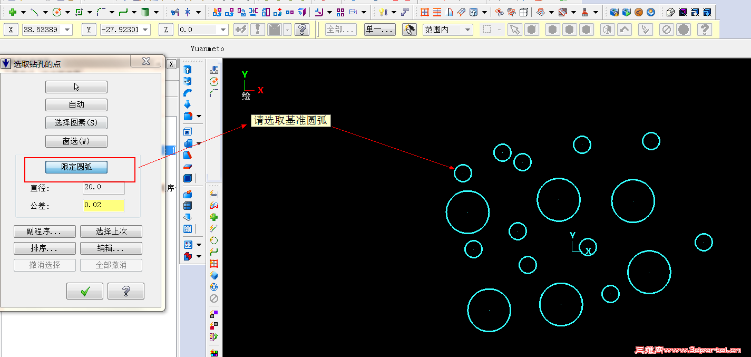The image size is (751, 357).
Task: Click the wireframe cube icon in top toolbar
Action: [523, 12]
